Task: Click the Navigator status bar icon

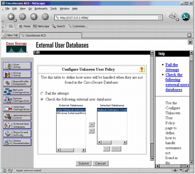Action: pyautogui.click(x=4, y=171)
